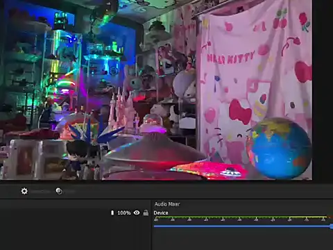The height and width of the screenshot is (250, 333).
Task: Open source Filters via the circles icon
Action: coord(59,191)
